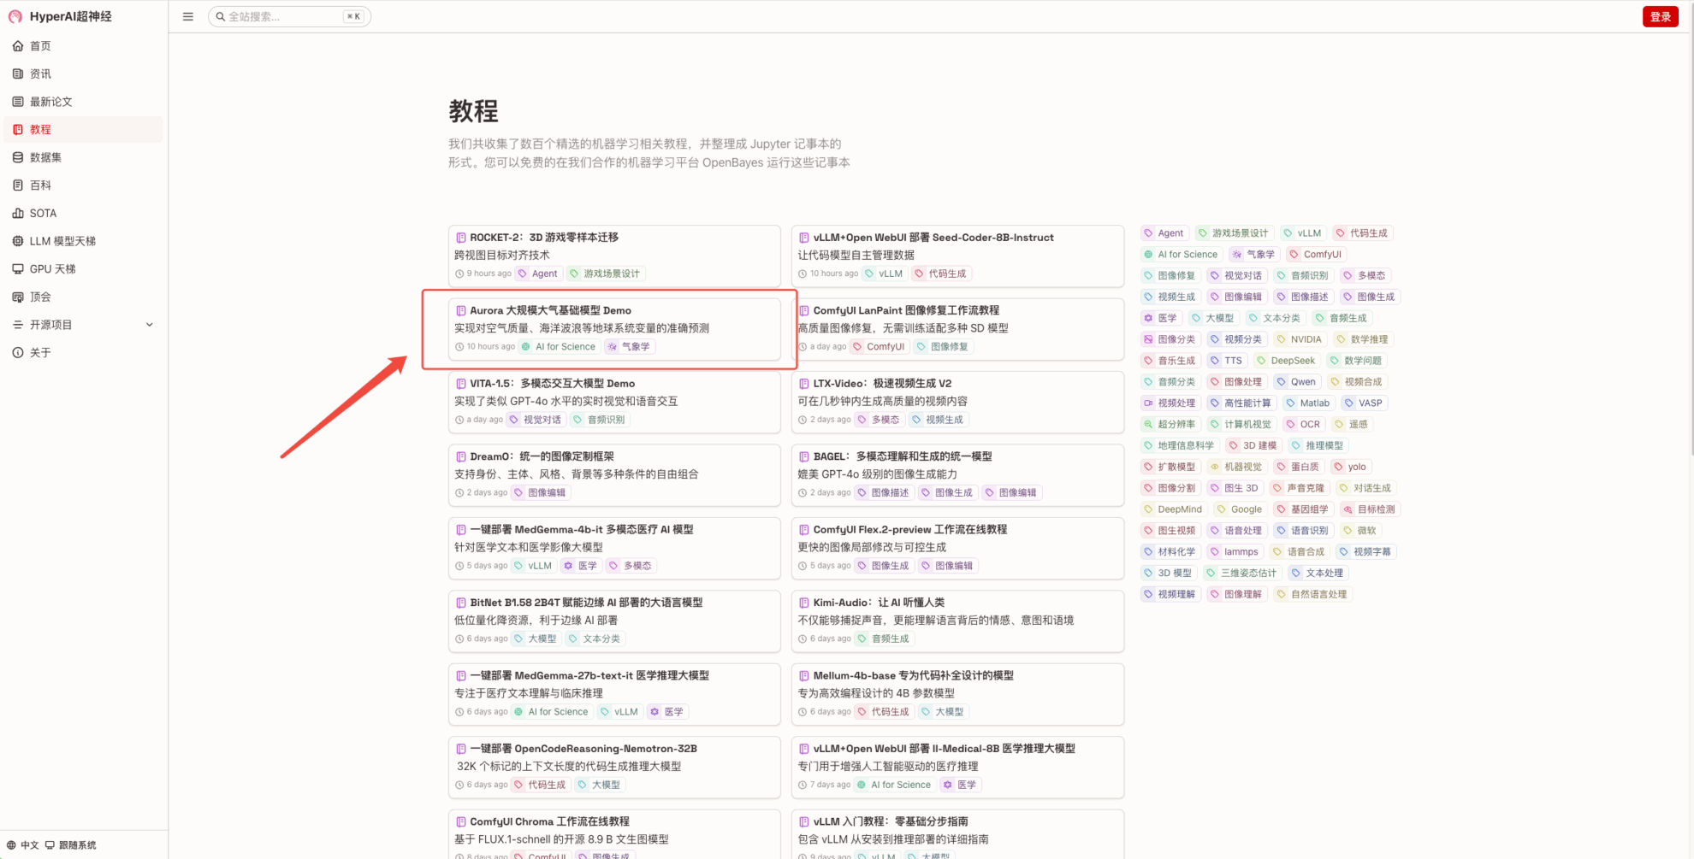Image resolution: width=1694 pixels, height=859 pixels.
Task: Click the GPU 天梯 monitor icon
Action: (x=18, y=269)
